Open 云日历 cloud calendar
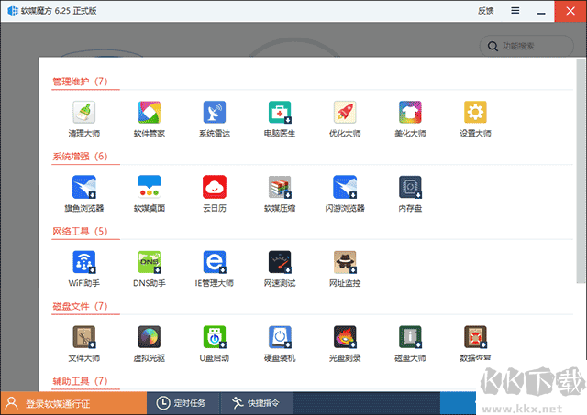Image resolution: width=587 pixels, height=415 pixels. [215, 193]
